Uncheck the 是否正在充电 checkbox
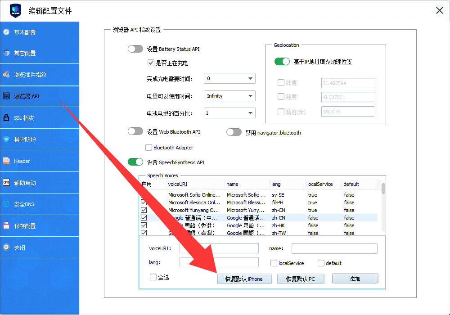 (x=151, y=63)
